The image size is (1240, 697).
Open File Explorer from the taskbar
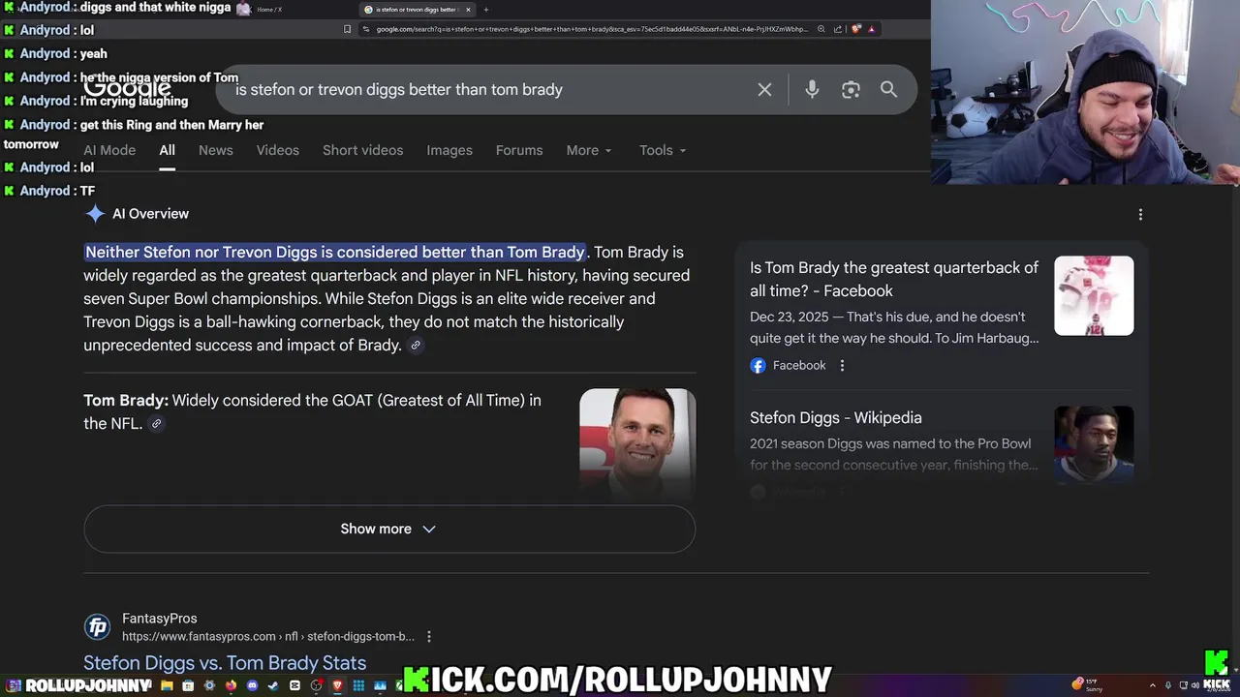167,685
